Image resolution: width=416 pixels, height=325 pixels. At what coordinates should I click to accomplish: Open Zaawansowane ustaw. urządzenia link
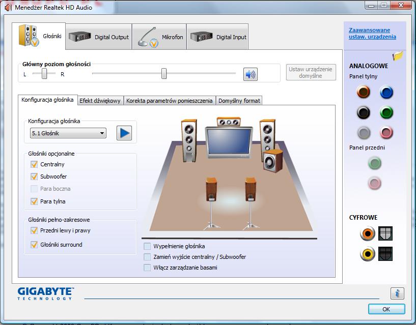pyautogui.click(x=373, y=34)
